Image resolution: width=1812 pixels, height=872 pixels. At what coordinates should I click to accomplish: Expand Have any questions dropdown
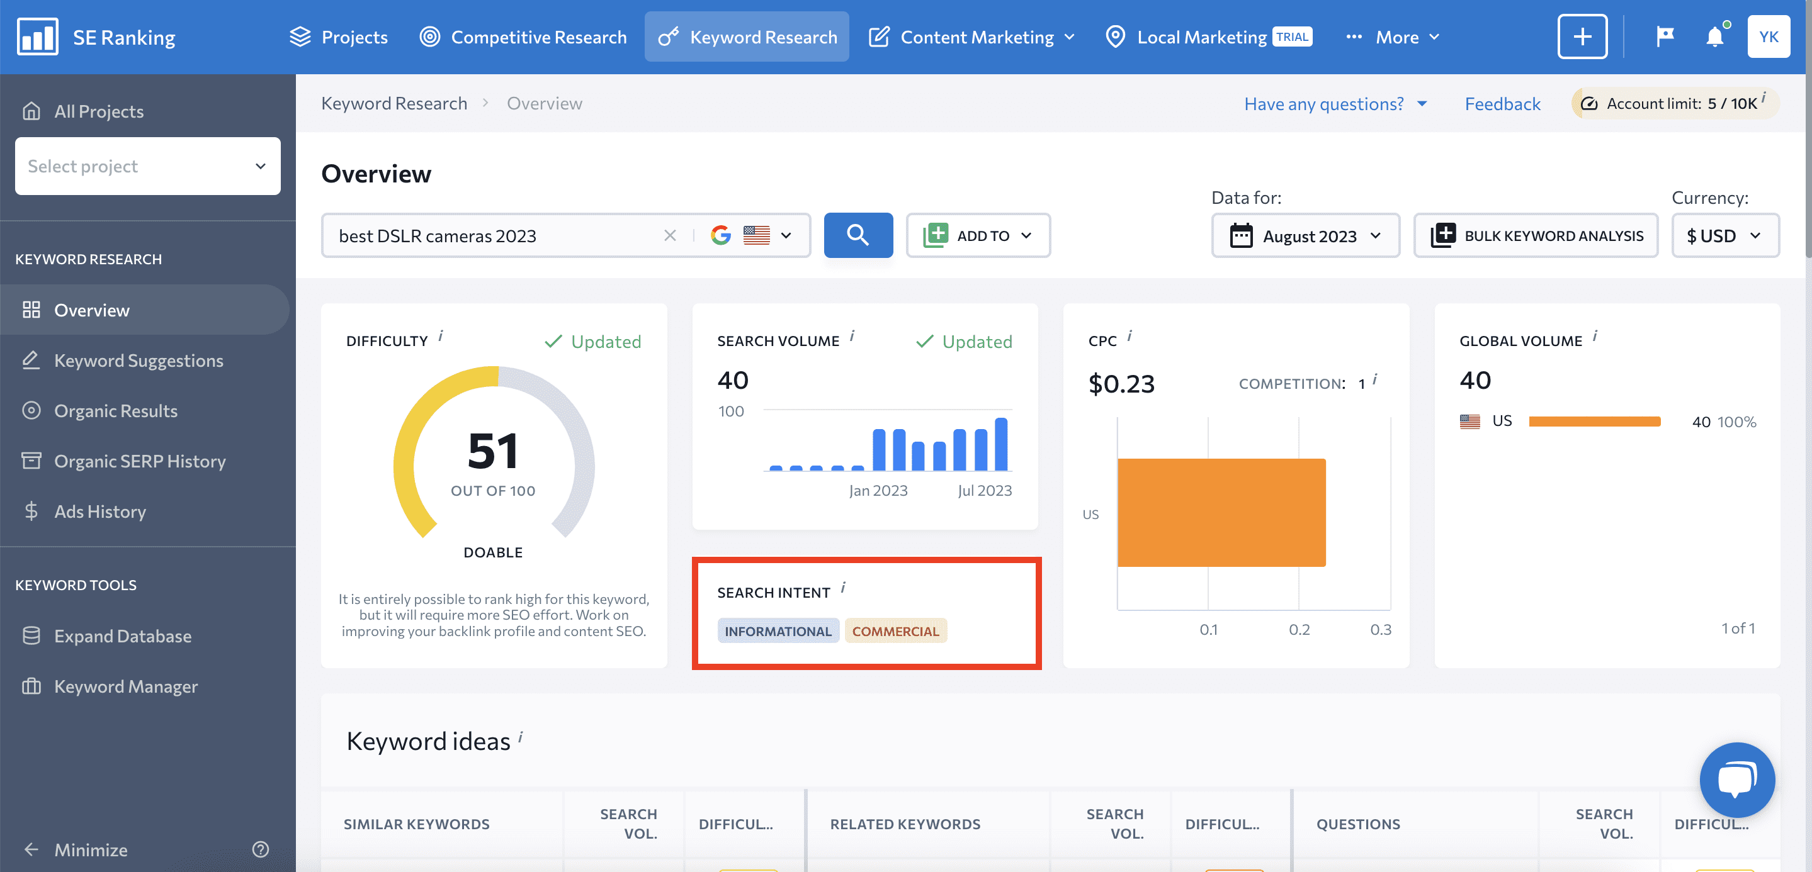point(1335,104)
